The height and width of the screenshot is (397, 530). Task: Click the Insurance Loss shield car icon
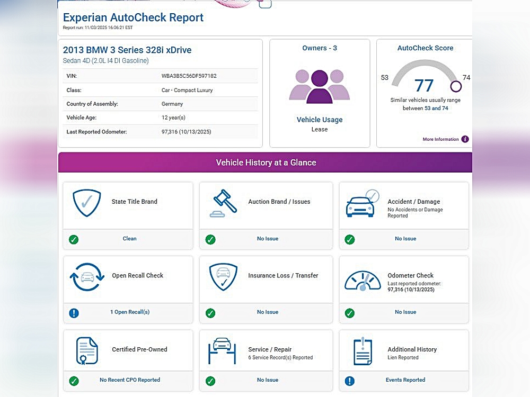[x=223, y=277]
